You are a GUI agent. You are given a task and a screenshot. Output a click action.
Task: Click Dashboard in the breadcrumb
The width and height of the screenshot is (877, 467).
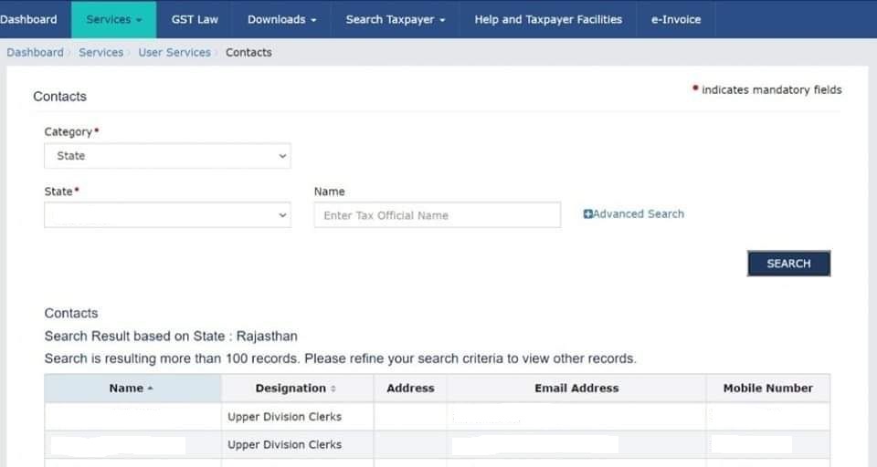click(x=35, y=53)
